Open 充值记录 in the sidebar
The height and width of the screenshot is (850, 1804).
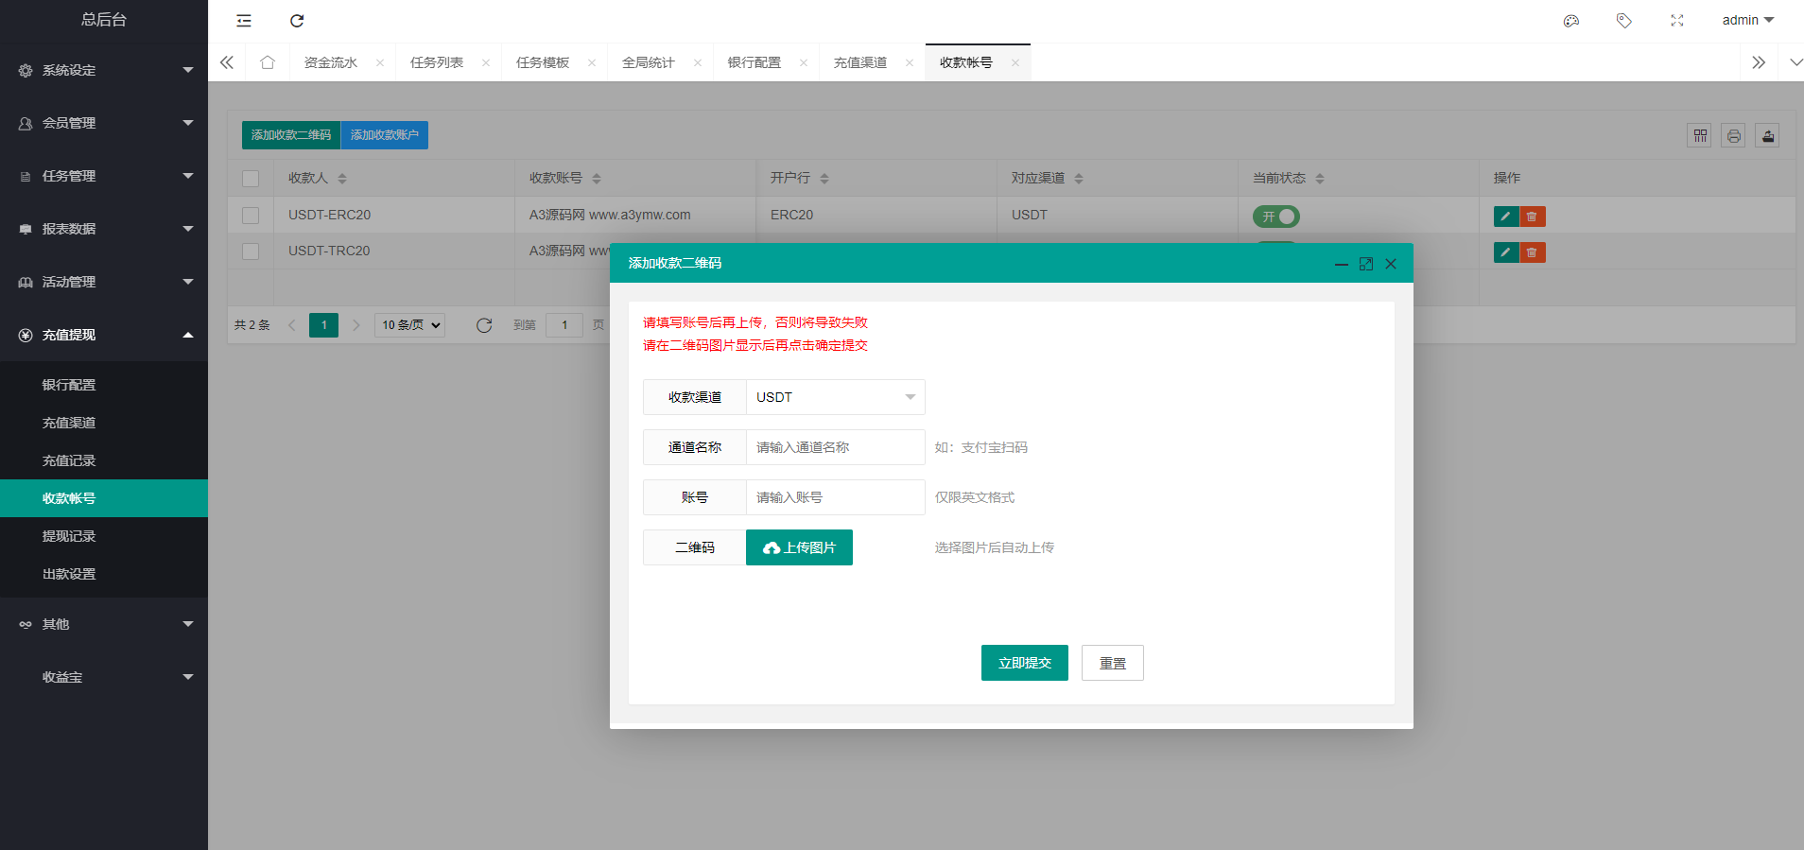click(x=104, y=460)
